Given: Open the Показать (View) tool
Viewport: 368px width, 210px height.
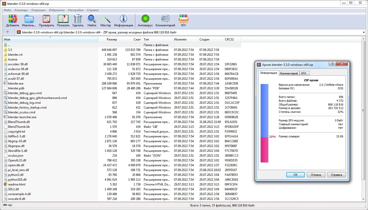Looking at the screenshot, I should [x=63, y=19].
